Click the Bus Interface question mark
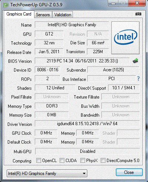Image resolution: width=148 pixels, height=182 pixels. tap(138, 79)
